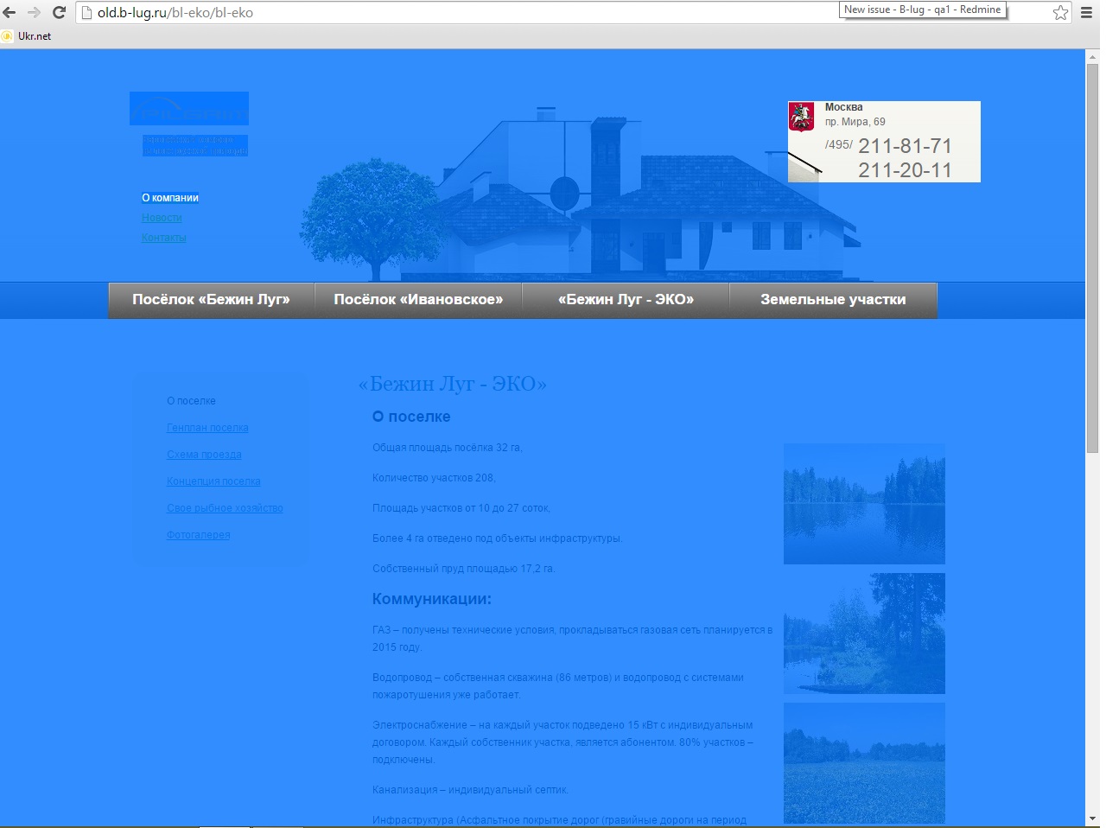1106x828 pixels.
Task: Reload the page with refresh icon
Action: 59,13
